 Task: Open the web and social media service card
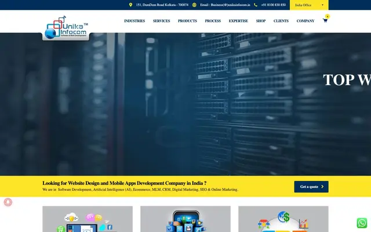(88, 219)
